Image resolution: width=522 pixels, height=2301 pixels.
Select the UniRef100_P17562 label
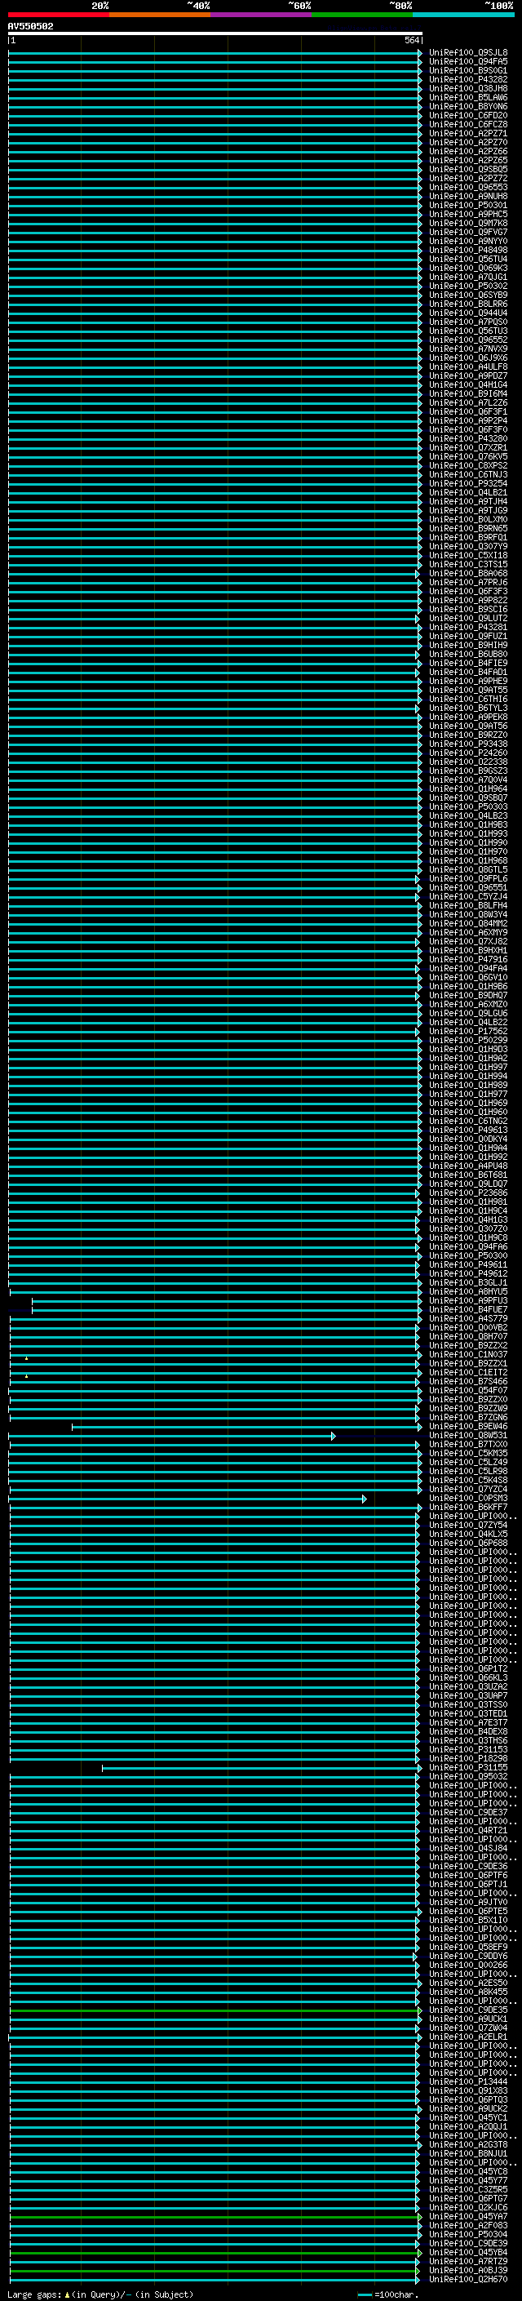[x=468, y=1031]
